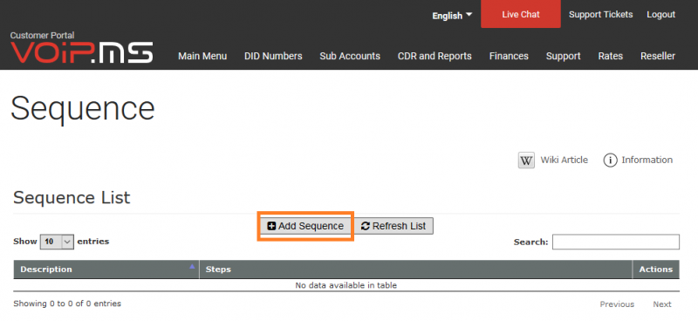
Task: Click 'No data available in table' text
Action: click(346, 285)
